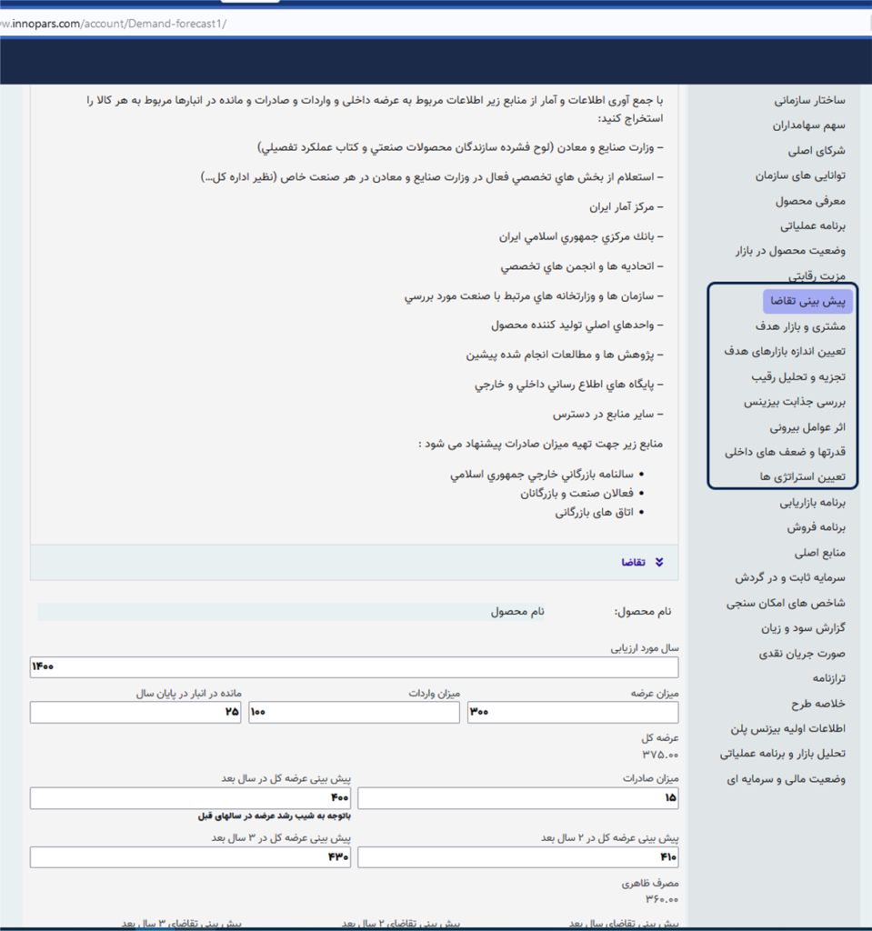Click the نام محصول value field

(290, 612)
